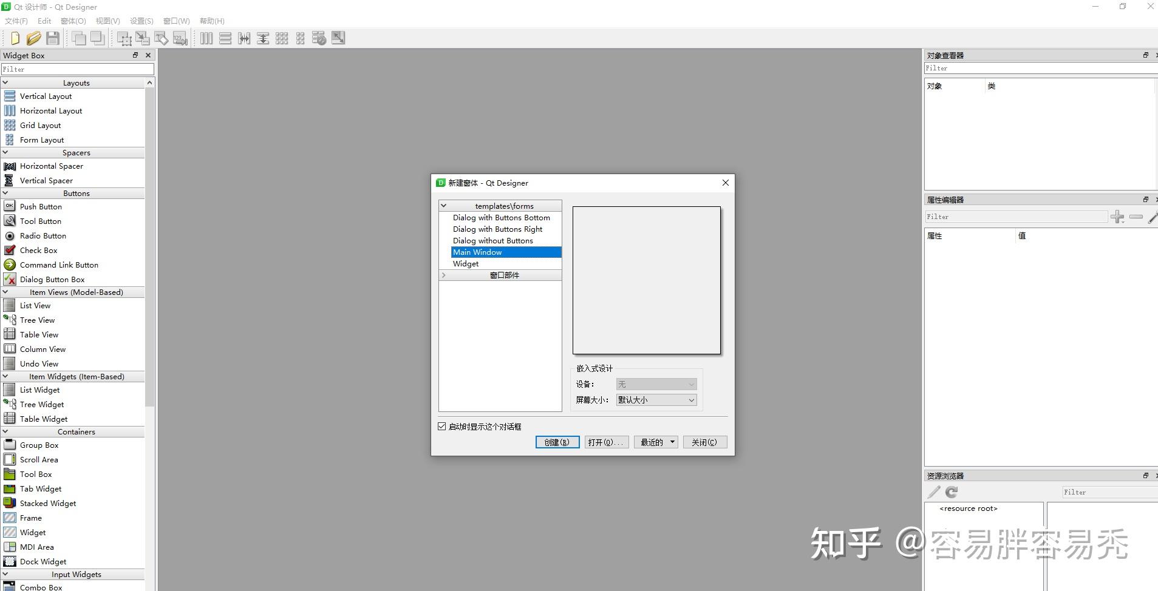
Task: Click the 创建(R) button to create the form
Action: click(556, 442)
